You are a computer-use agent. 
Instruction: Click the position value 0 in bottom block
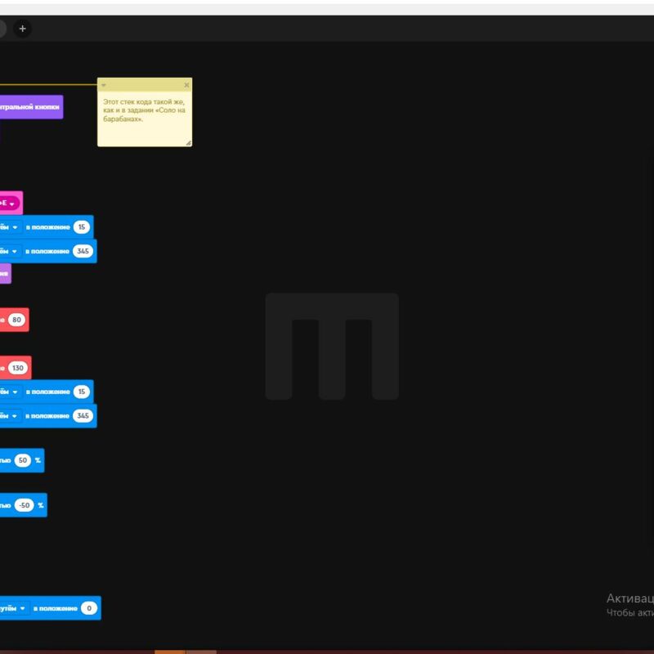[x=89, y=608]
